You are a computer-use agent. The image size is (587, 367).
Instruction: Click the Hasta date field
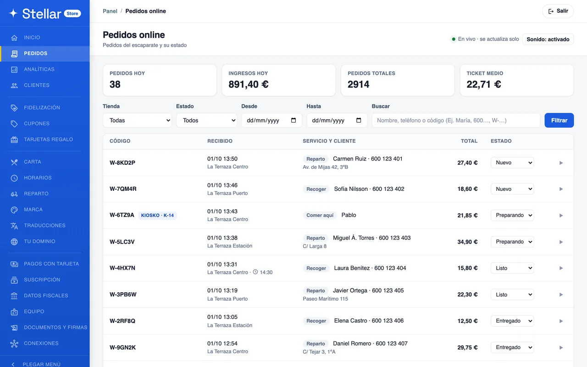pos(337,120)
